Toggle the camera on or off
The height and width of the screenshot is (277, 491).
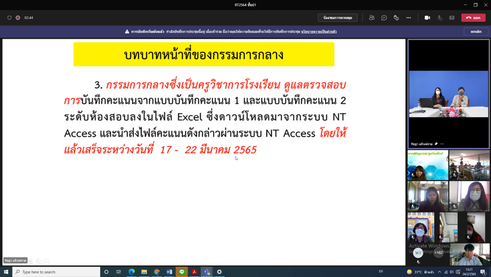(427, 18)
